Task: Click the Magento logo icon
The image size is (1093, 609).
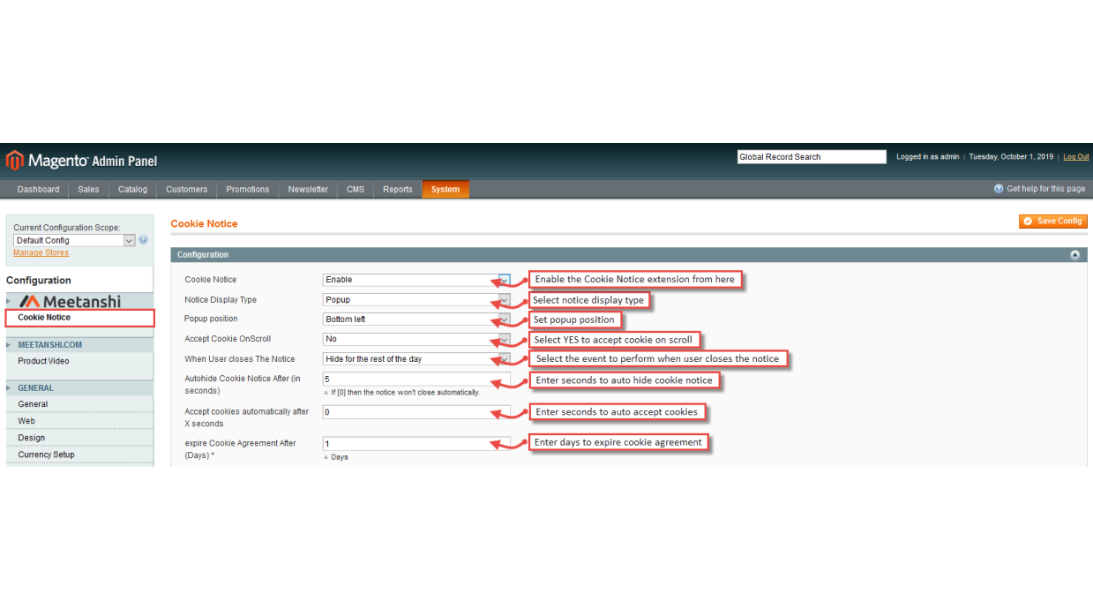Action: [14, 160]
